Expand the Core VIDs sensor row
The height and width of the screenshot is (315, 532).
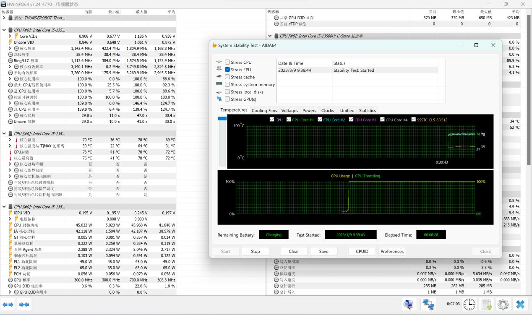pos(10,36)
